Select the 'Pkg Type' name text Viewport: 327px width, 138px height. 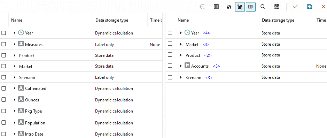[33, 111]
